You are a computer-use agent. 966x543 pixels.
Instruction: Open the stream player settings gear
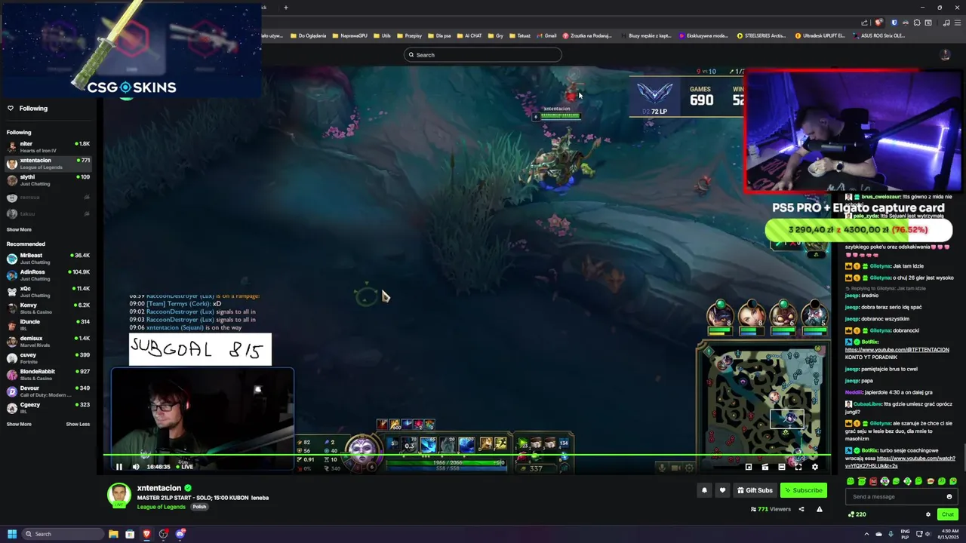[814, 467]
